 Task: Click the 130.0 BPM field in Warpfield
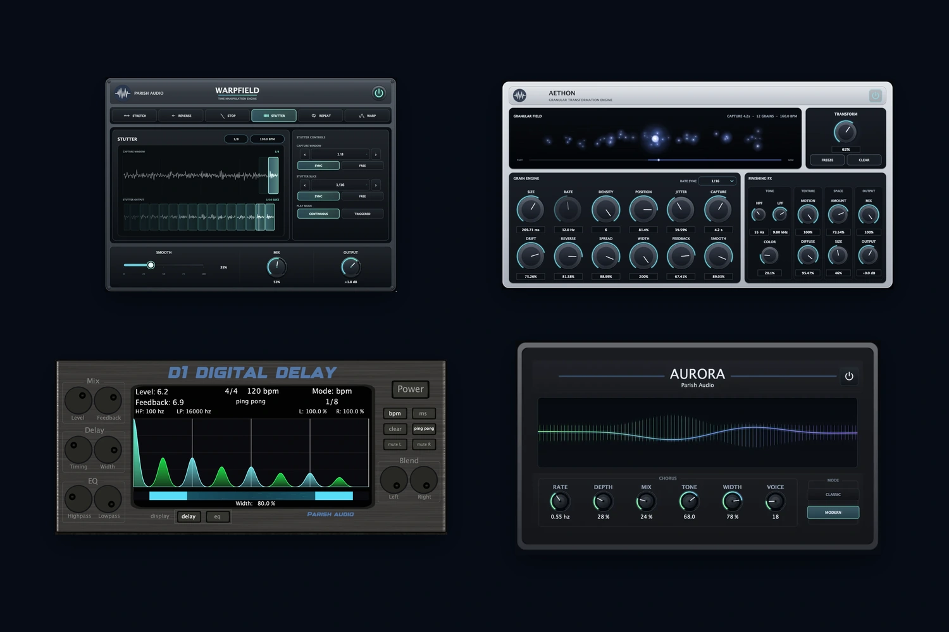click(267, 139)
